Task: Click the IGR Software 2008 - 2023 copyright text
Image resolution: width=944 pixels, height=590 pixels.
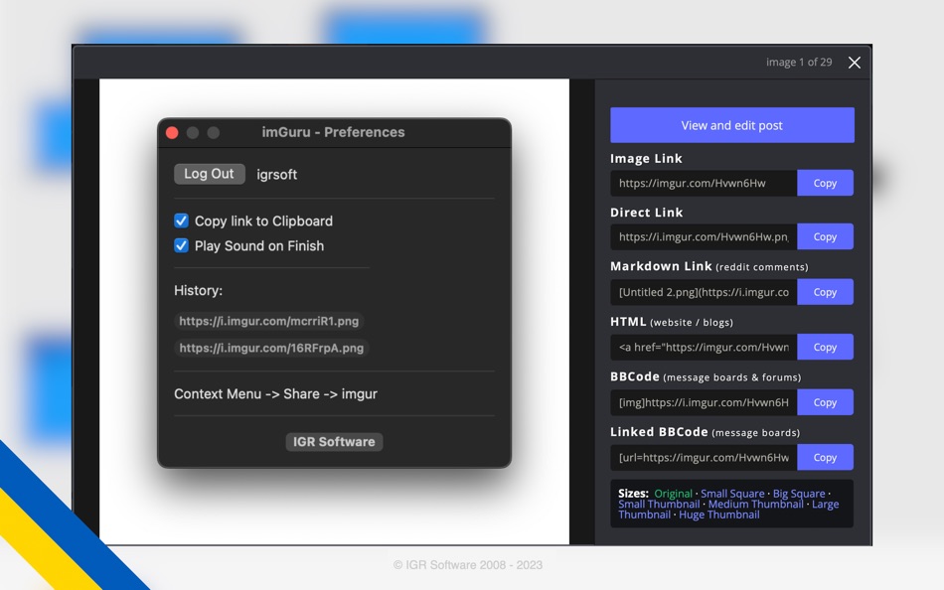Action: coord(468,565)
